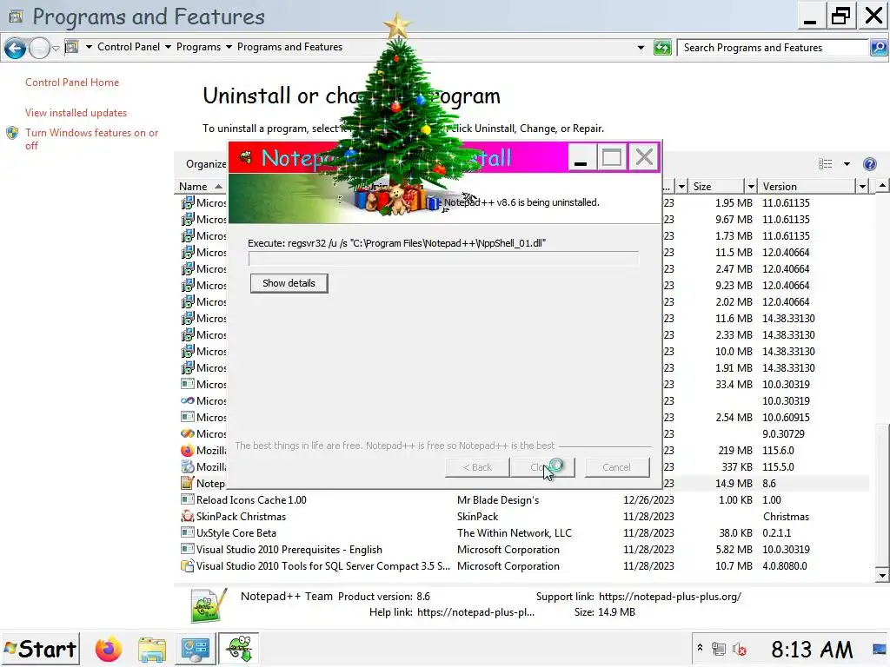Viewport: 890px width, 667px height.
Task: Open the Version column filter dropdown
Action: tap(862, 186)
